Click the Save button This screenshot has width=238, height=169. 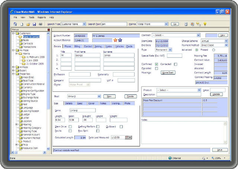220,150
